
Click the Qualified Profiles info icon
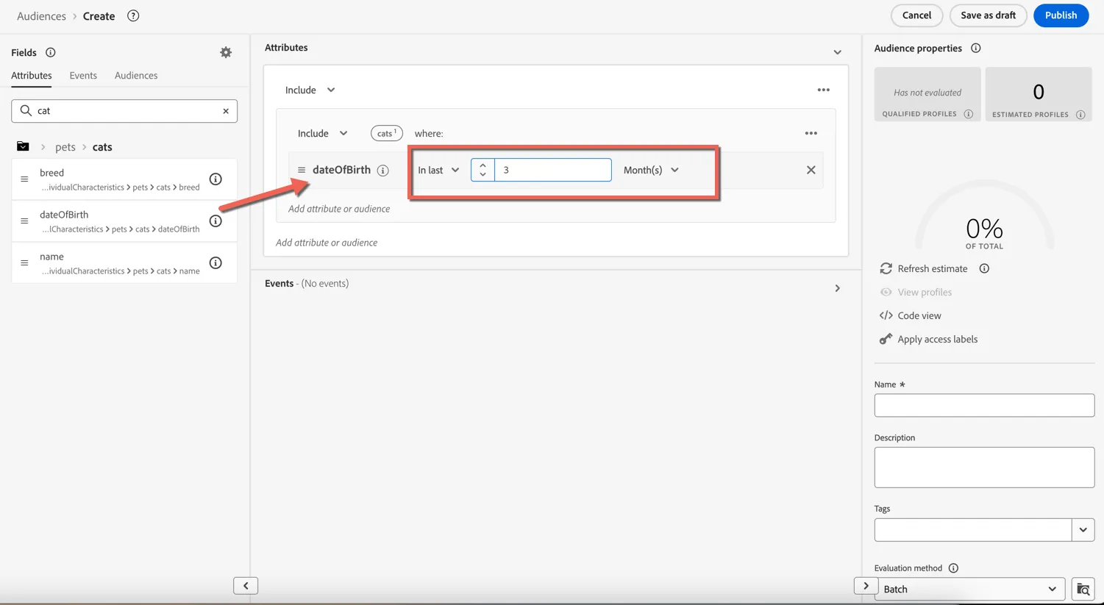tap(968, 114)
